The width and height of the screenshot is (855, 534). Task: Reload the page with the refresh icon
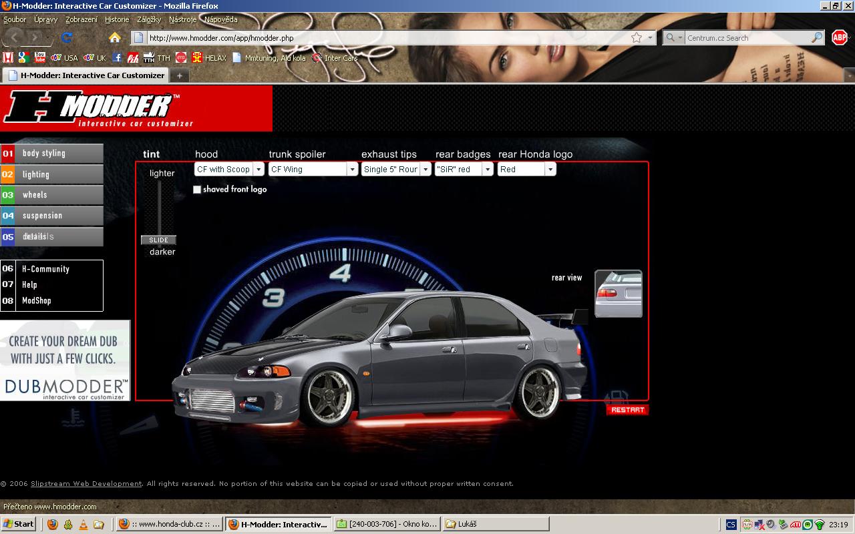pos(66,37)
